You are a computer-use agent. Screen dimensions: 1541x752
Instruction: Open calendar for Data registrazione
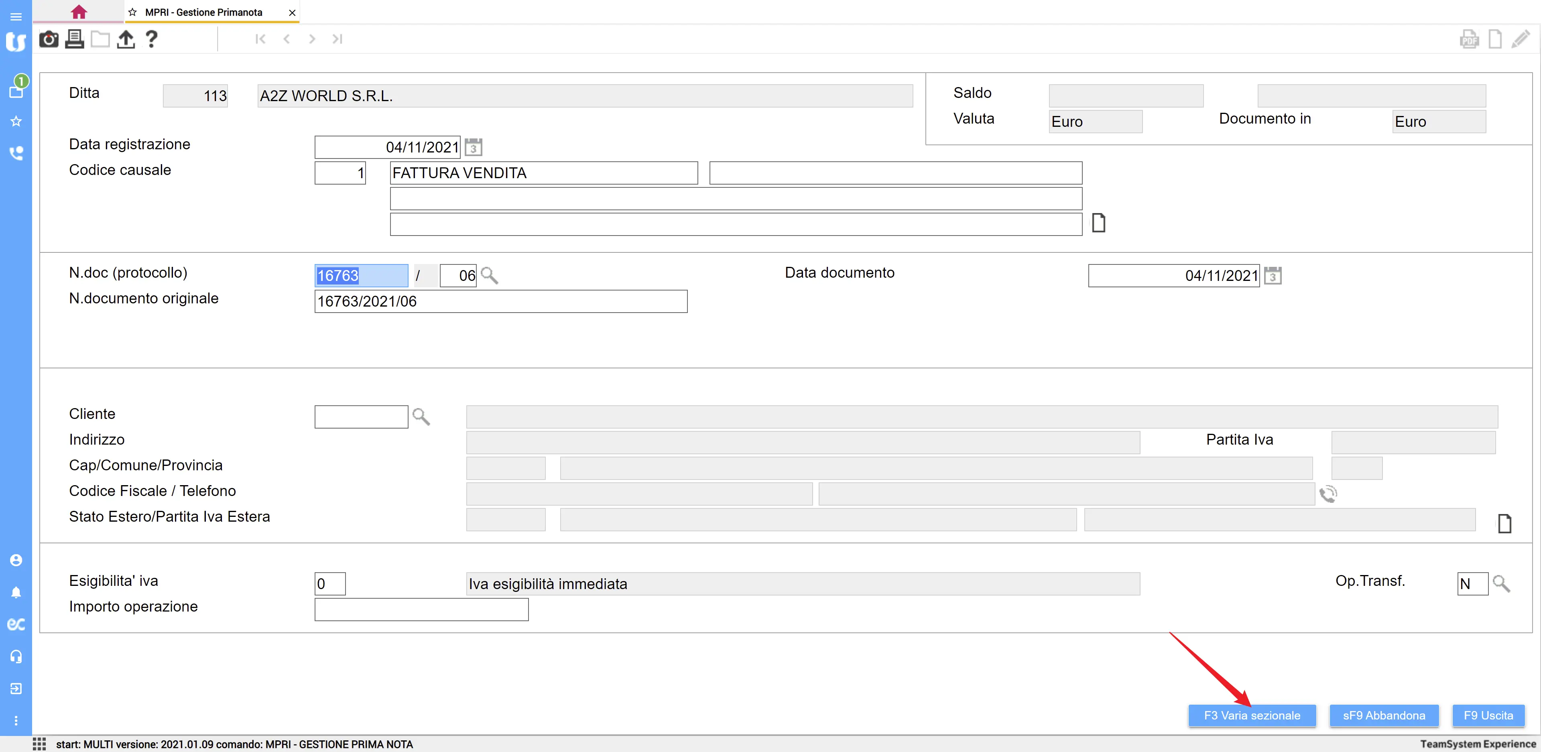pos(473,147)
